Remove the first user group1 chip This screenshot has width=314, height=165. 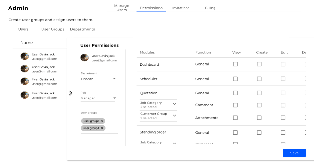102,121
